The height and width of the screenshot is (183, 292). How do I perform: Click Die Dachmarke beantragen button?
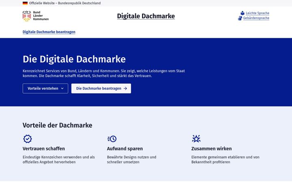101,89
